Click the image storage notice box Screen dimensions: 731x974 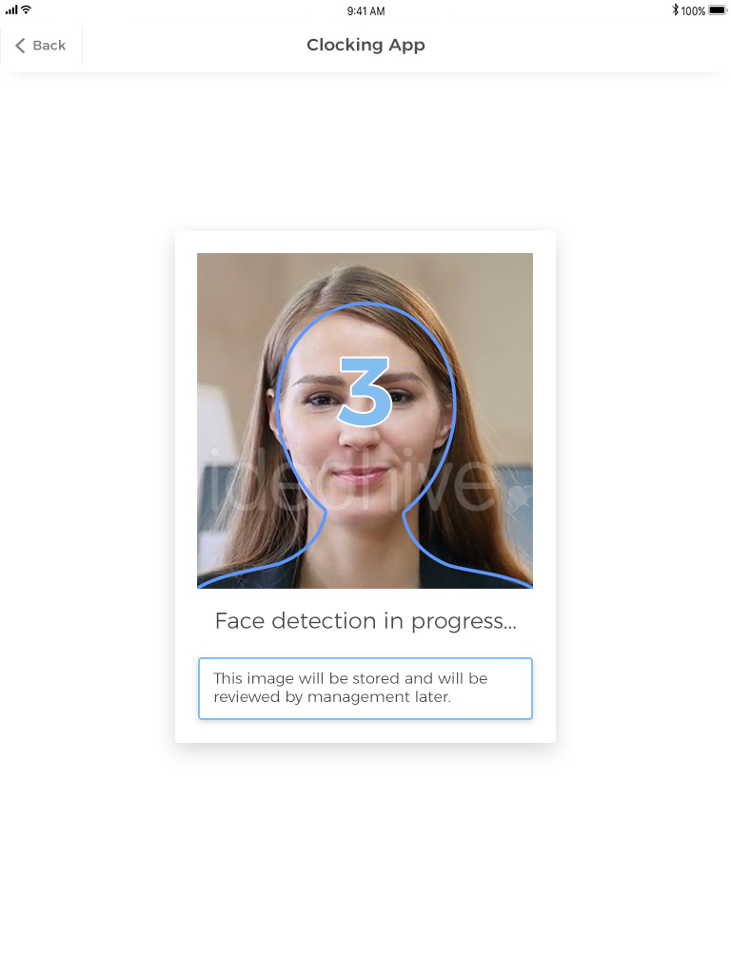click(x=365, y=689)
